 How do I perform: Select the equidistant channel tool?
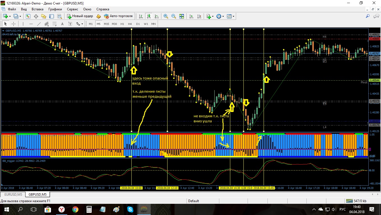tap(47, 24)
